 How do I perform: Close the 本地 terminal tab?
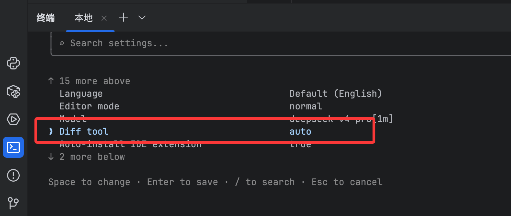[104, 18]
